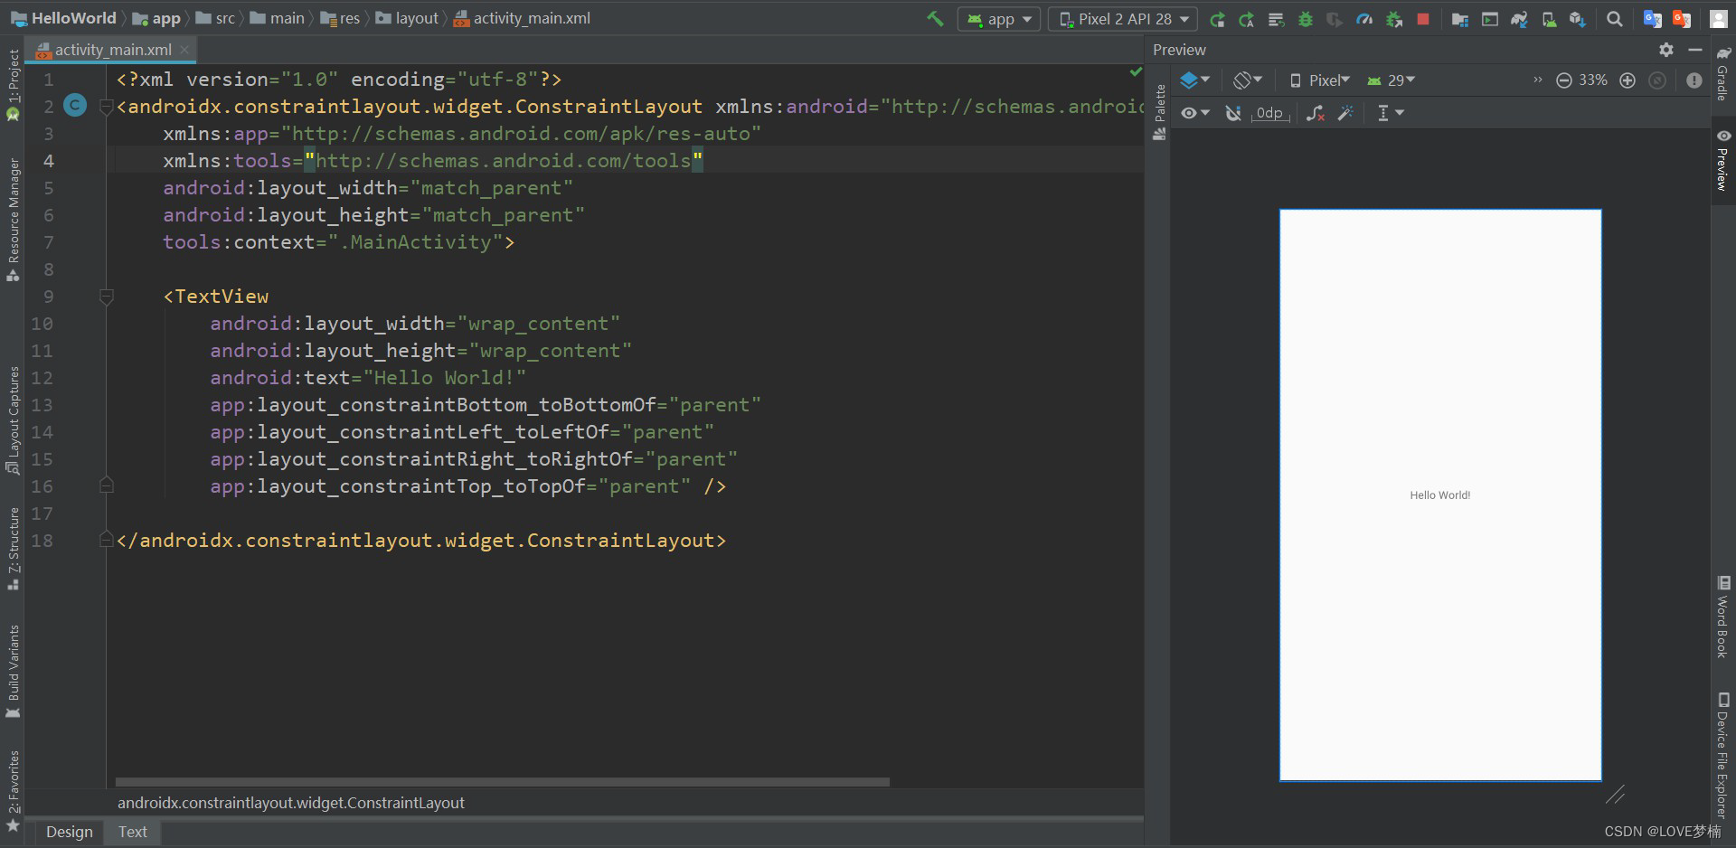
Task: Click the related class gutter icon on line 2
Action: click(75, 106)
